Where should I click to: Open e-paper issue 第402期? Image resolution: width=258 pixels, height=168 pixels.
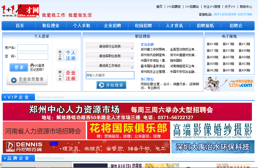click(x=212, y=70)
